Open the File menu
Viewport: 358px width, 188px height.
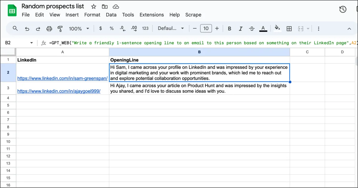pyautogui.click(x=26, y=15)
